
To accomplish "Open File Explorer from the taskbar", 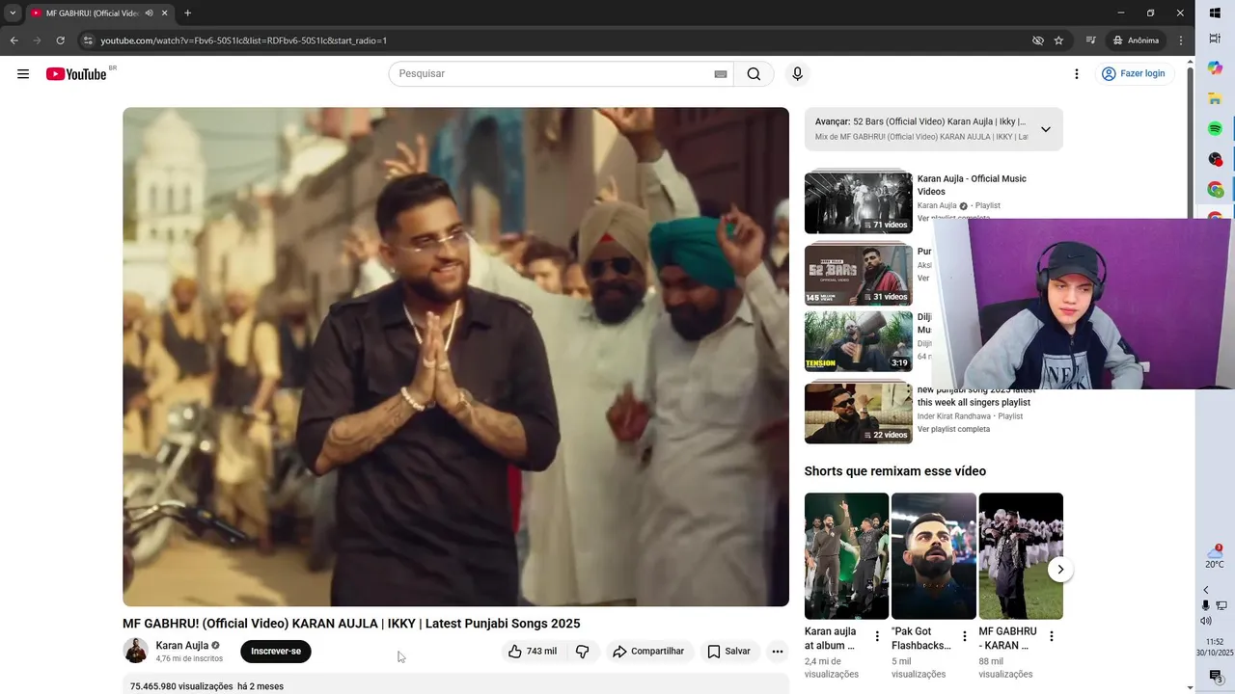I will coord(1215,98).
